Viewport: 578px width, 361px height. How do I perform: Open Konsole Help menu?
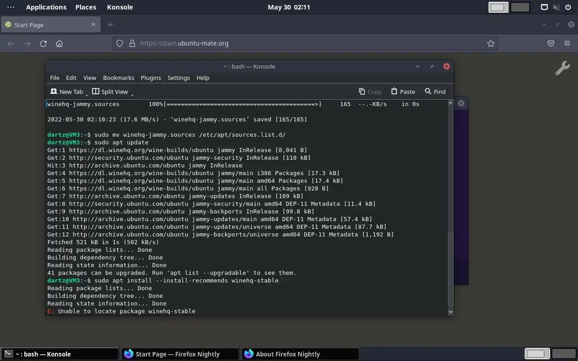203,78
